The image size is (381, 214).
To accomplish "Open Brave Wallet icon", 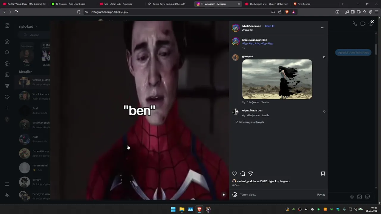I will (x=359, y=12).
